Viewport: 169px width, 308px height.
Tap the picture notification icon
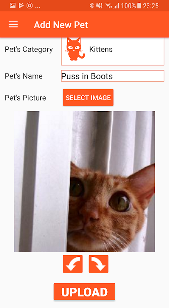(x=13, y=6)
